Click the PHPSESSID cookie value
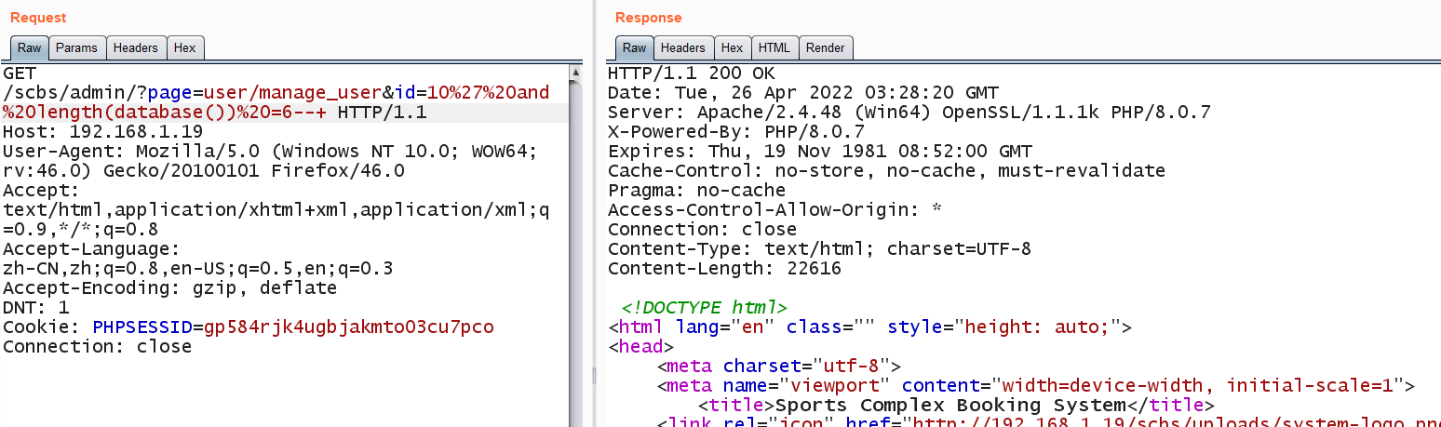This screenshot has height=427, width=1441. click(348, 327)
